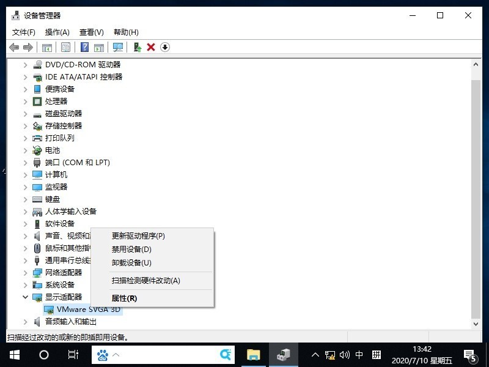Screen dimensions: 489x367
Task: Click the VMware SVGA 3D device icon
Action: click(49, 309)
